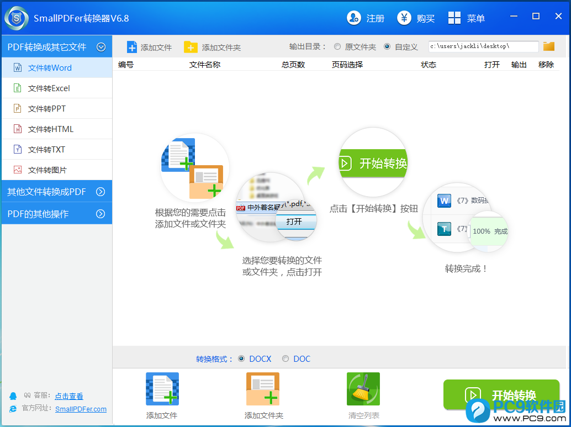Click the 移除 column header
Screen dimensions: 571x427
546,65
